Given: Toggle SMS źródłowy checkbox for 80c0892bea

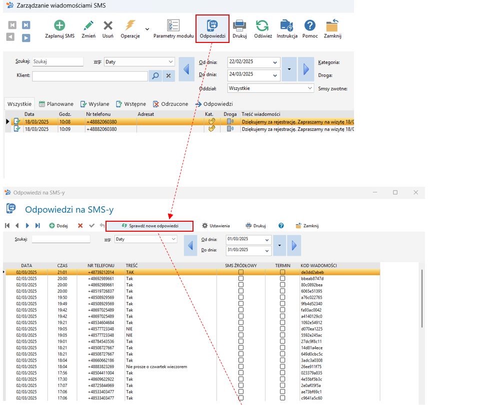Looking at the screenshot, I should pyautogui.click(x=241, y=285).
